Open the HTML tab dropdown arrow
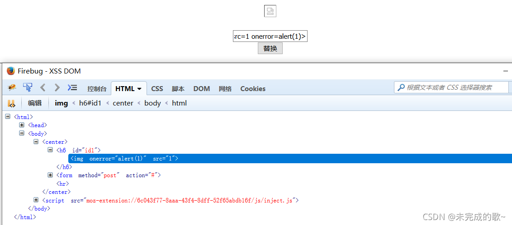The image size is (512, 225). tap(139, 88)
